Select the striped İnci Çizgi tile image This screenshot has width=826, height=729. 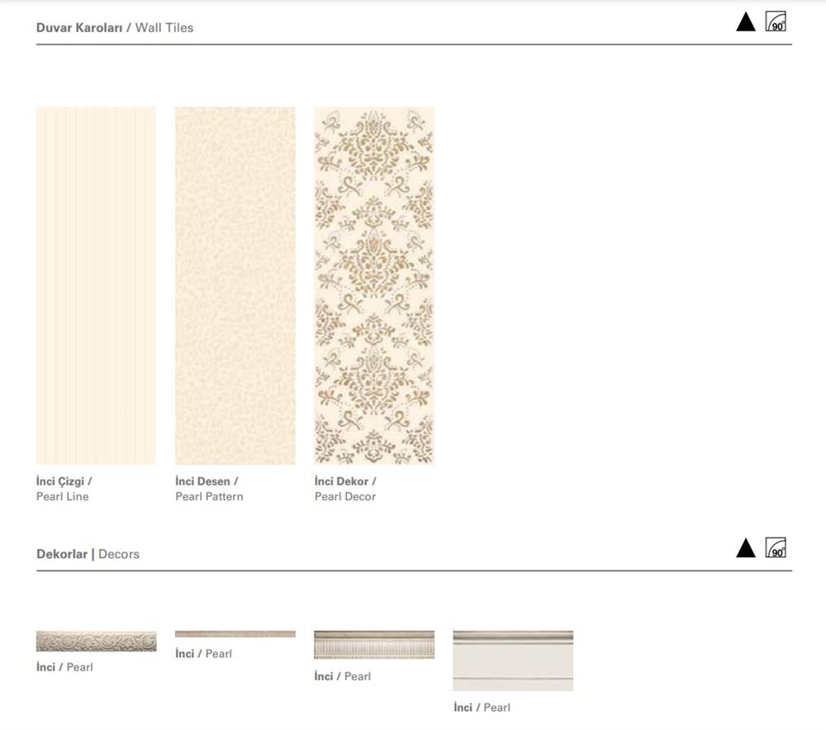coord(96,285)
